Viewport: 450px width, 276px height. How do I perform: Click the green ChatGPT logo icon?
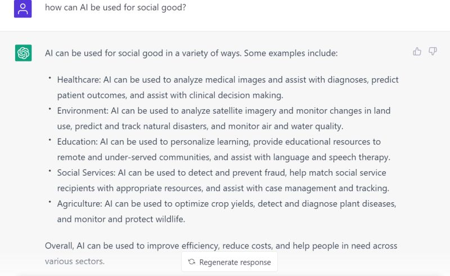pyautogui.click(x=23, y=53)
